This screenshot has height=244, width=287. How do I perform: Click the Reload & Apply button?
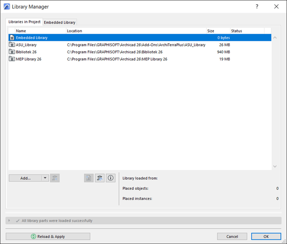(48, 237)
